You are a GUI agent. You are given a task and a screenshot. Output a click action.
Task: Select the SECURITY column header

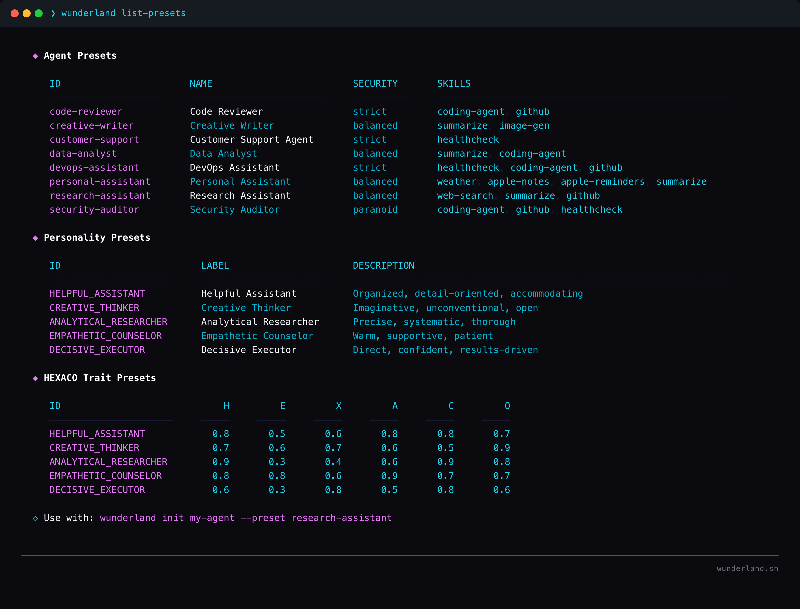pos(375,83)
